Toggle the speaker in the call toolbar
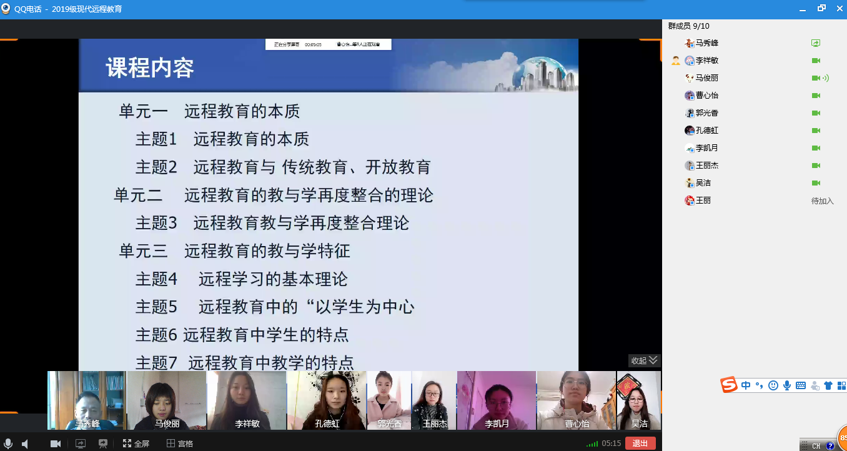The height and width of the screenshot is (451, 847). tap(25, 444)
